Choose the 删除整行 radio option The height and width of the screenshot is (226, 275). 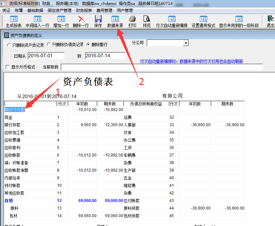(x=88, y=44)
